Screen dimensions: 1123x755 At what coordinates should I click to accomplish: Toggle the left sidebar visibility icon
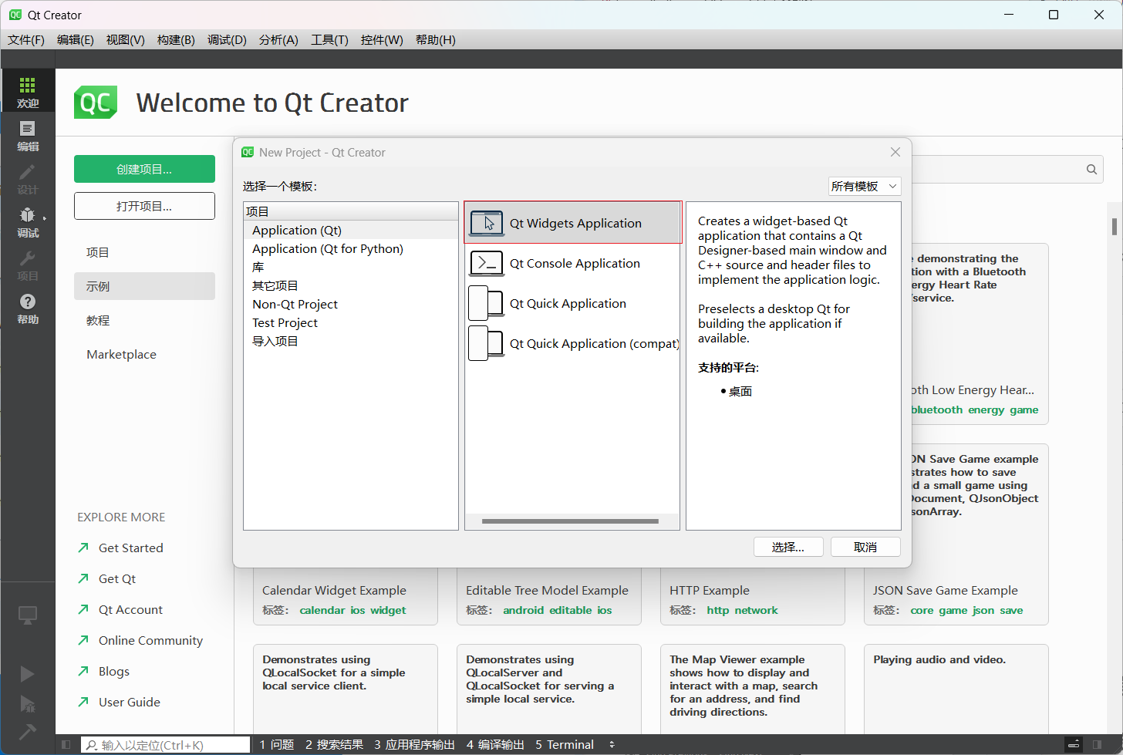66,745
